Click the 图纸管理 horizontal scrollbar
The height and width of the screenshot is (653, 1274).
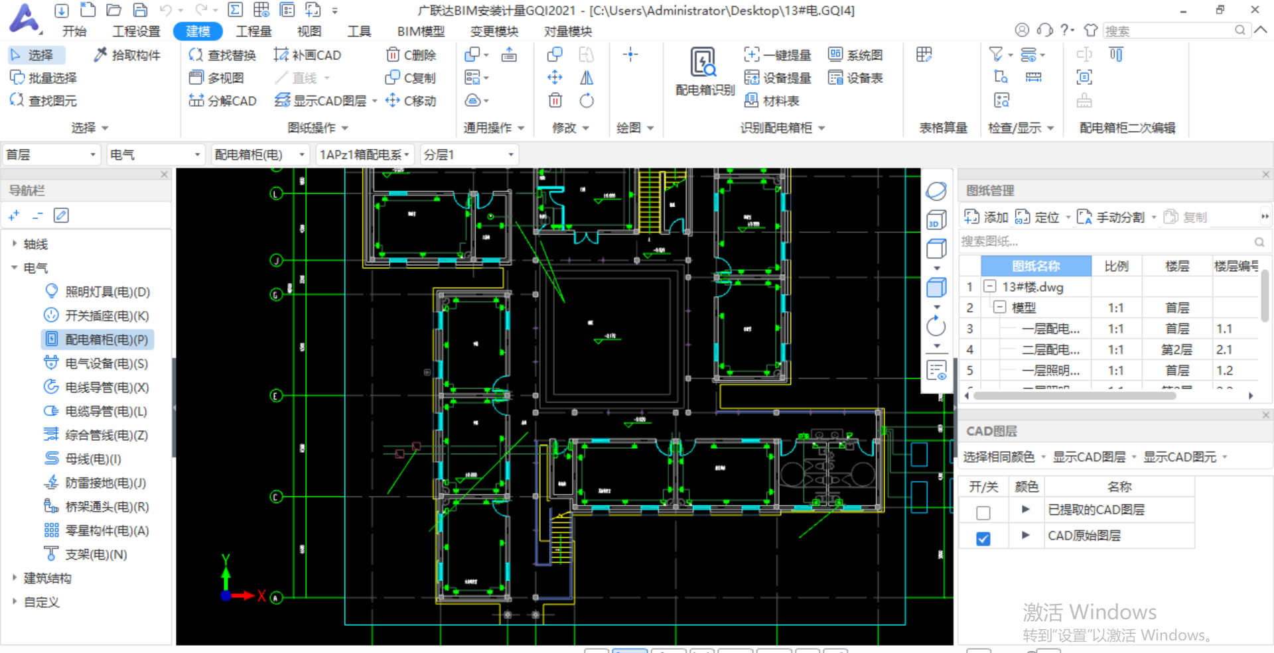click(1074, 396)
